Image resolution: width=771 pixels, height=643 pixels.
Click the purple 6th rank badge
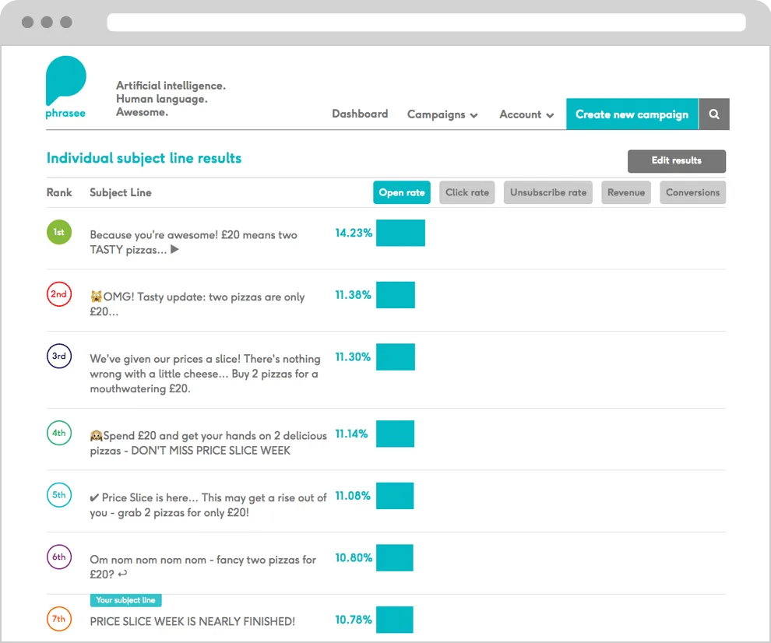point(59,557)
